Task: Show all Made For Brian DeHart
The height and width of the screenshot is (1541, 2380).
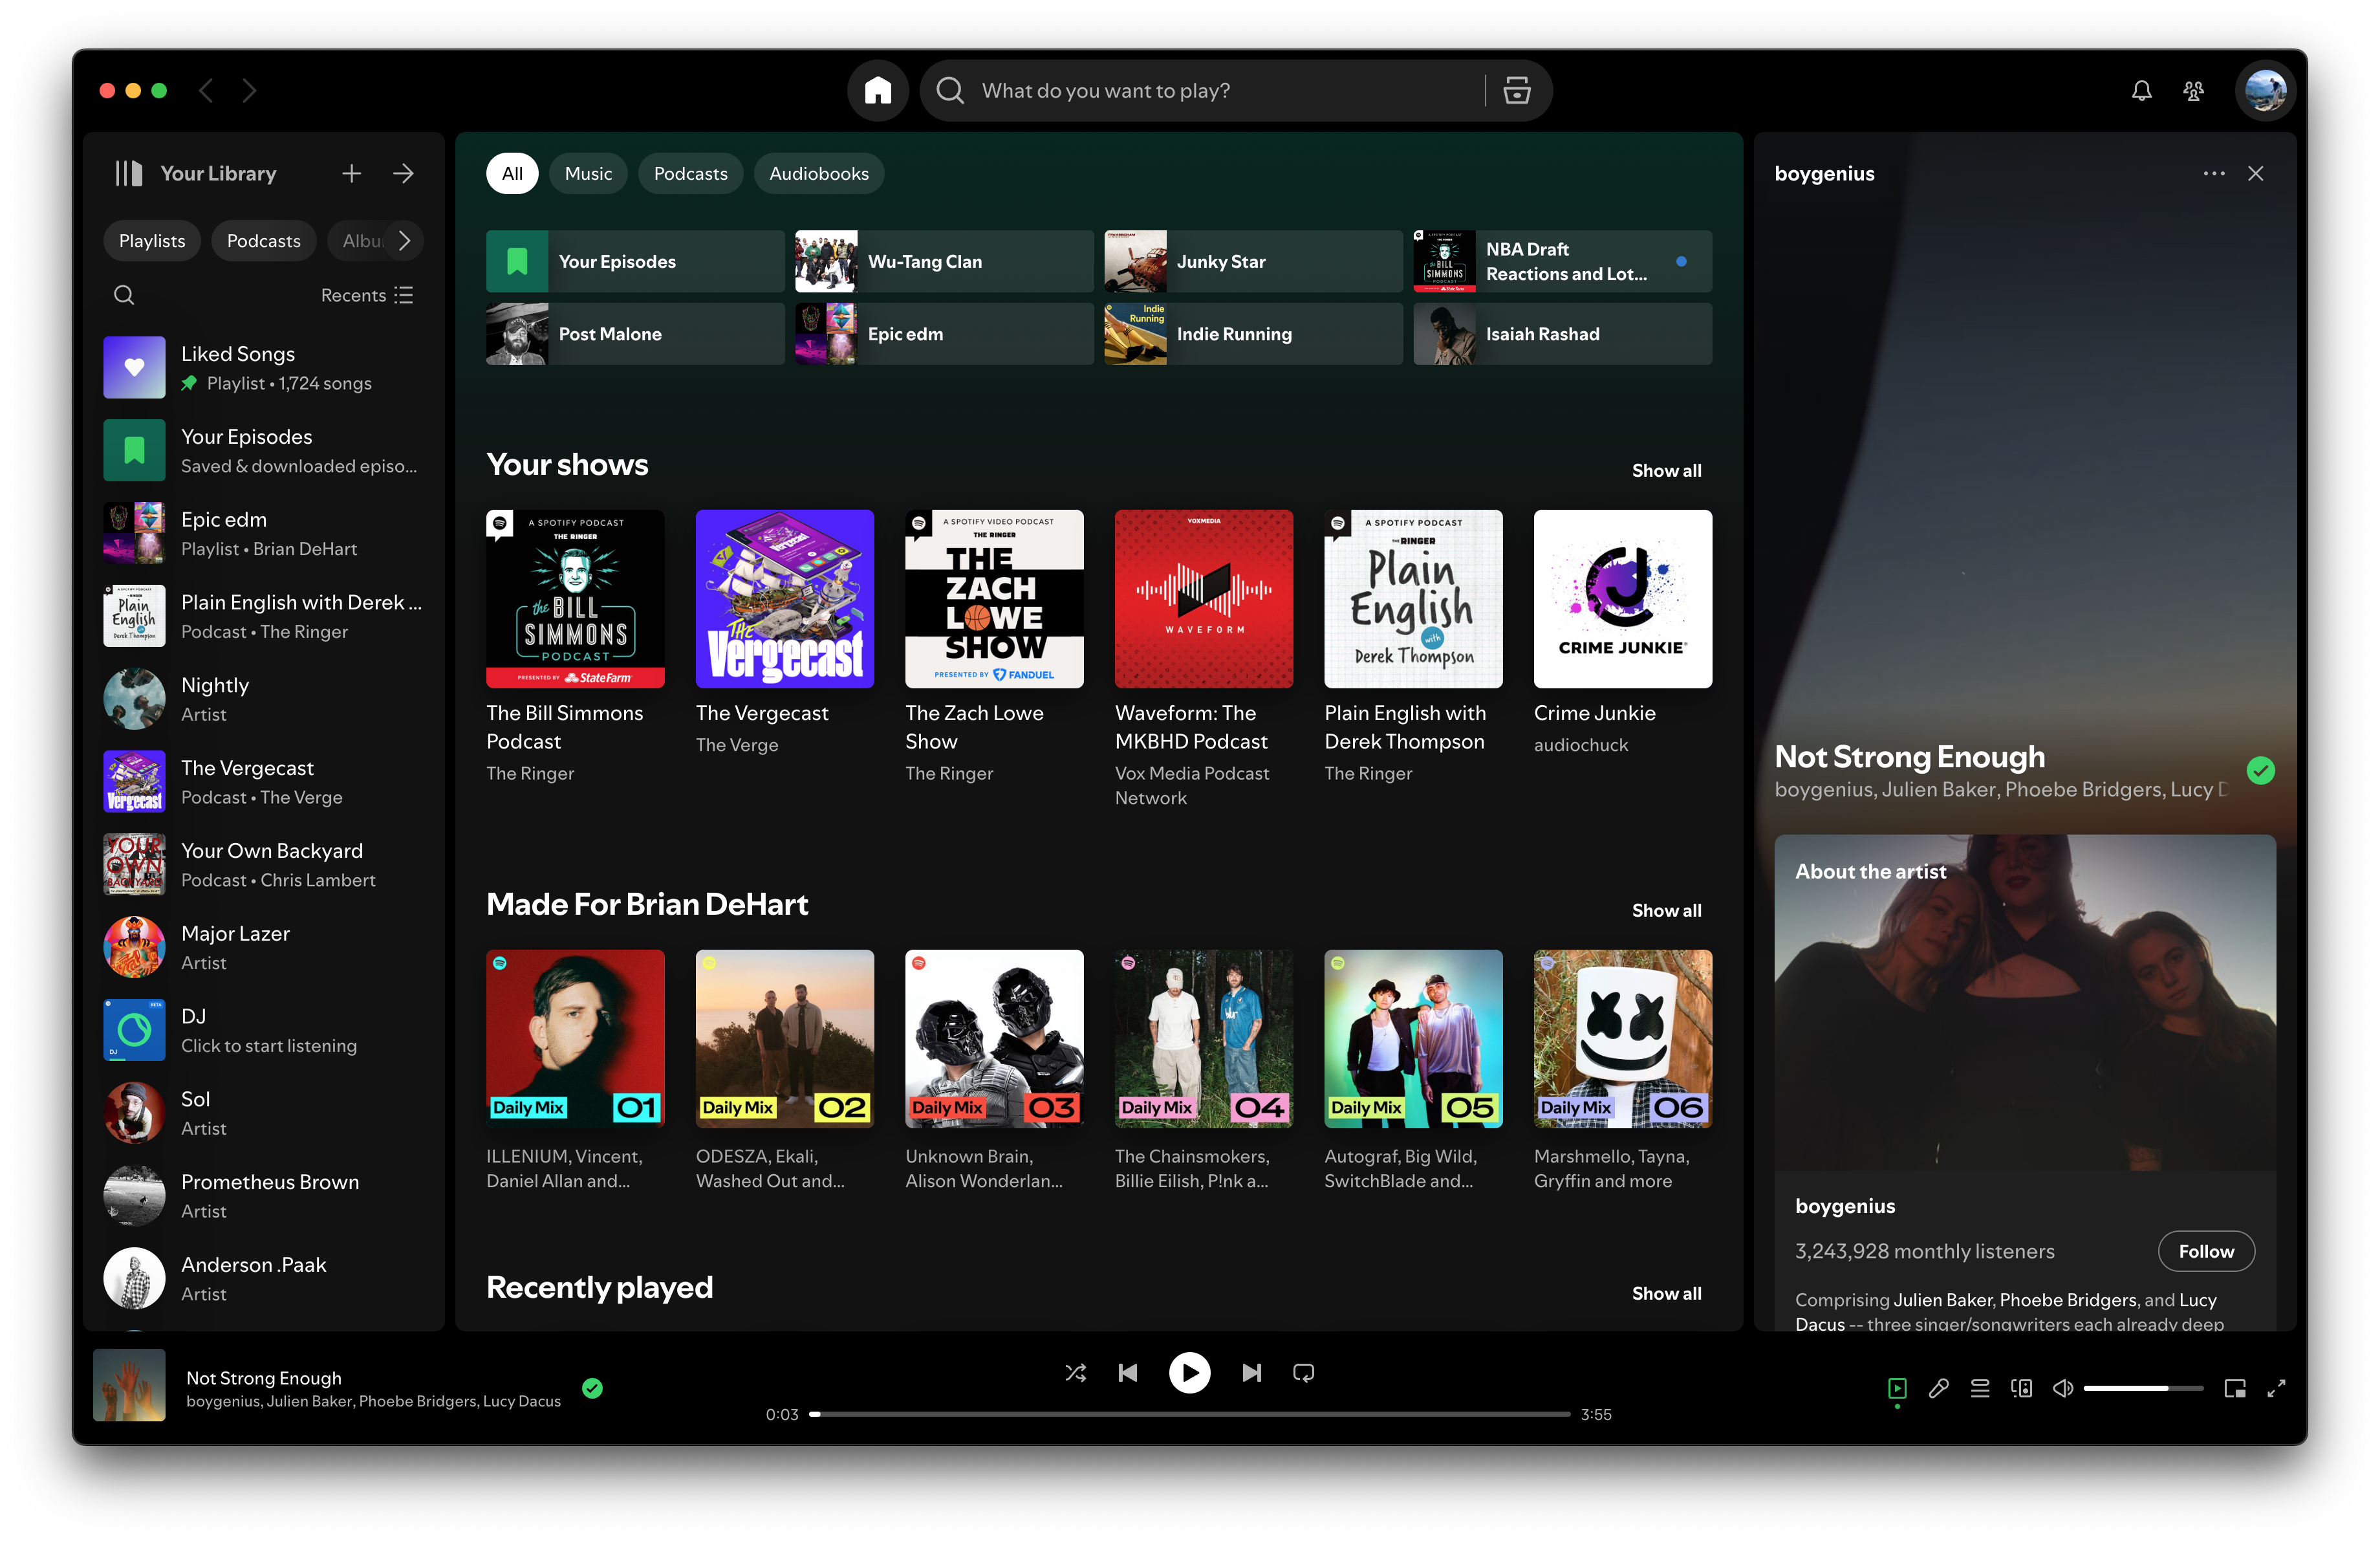Action: coord(1666,910)
